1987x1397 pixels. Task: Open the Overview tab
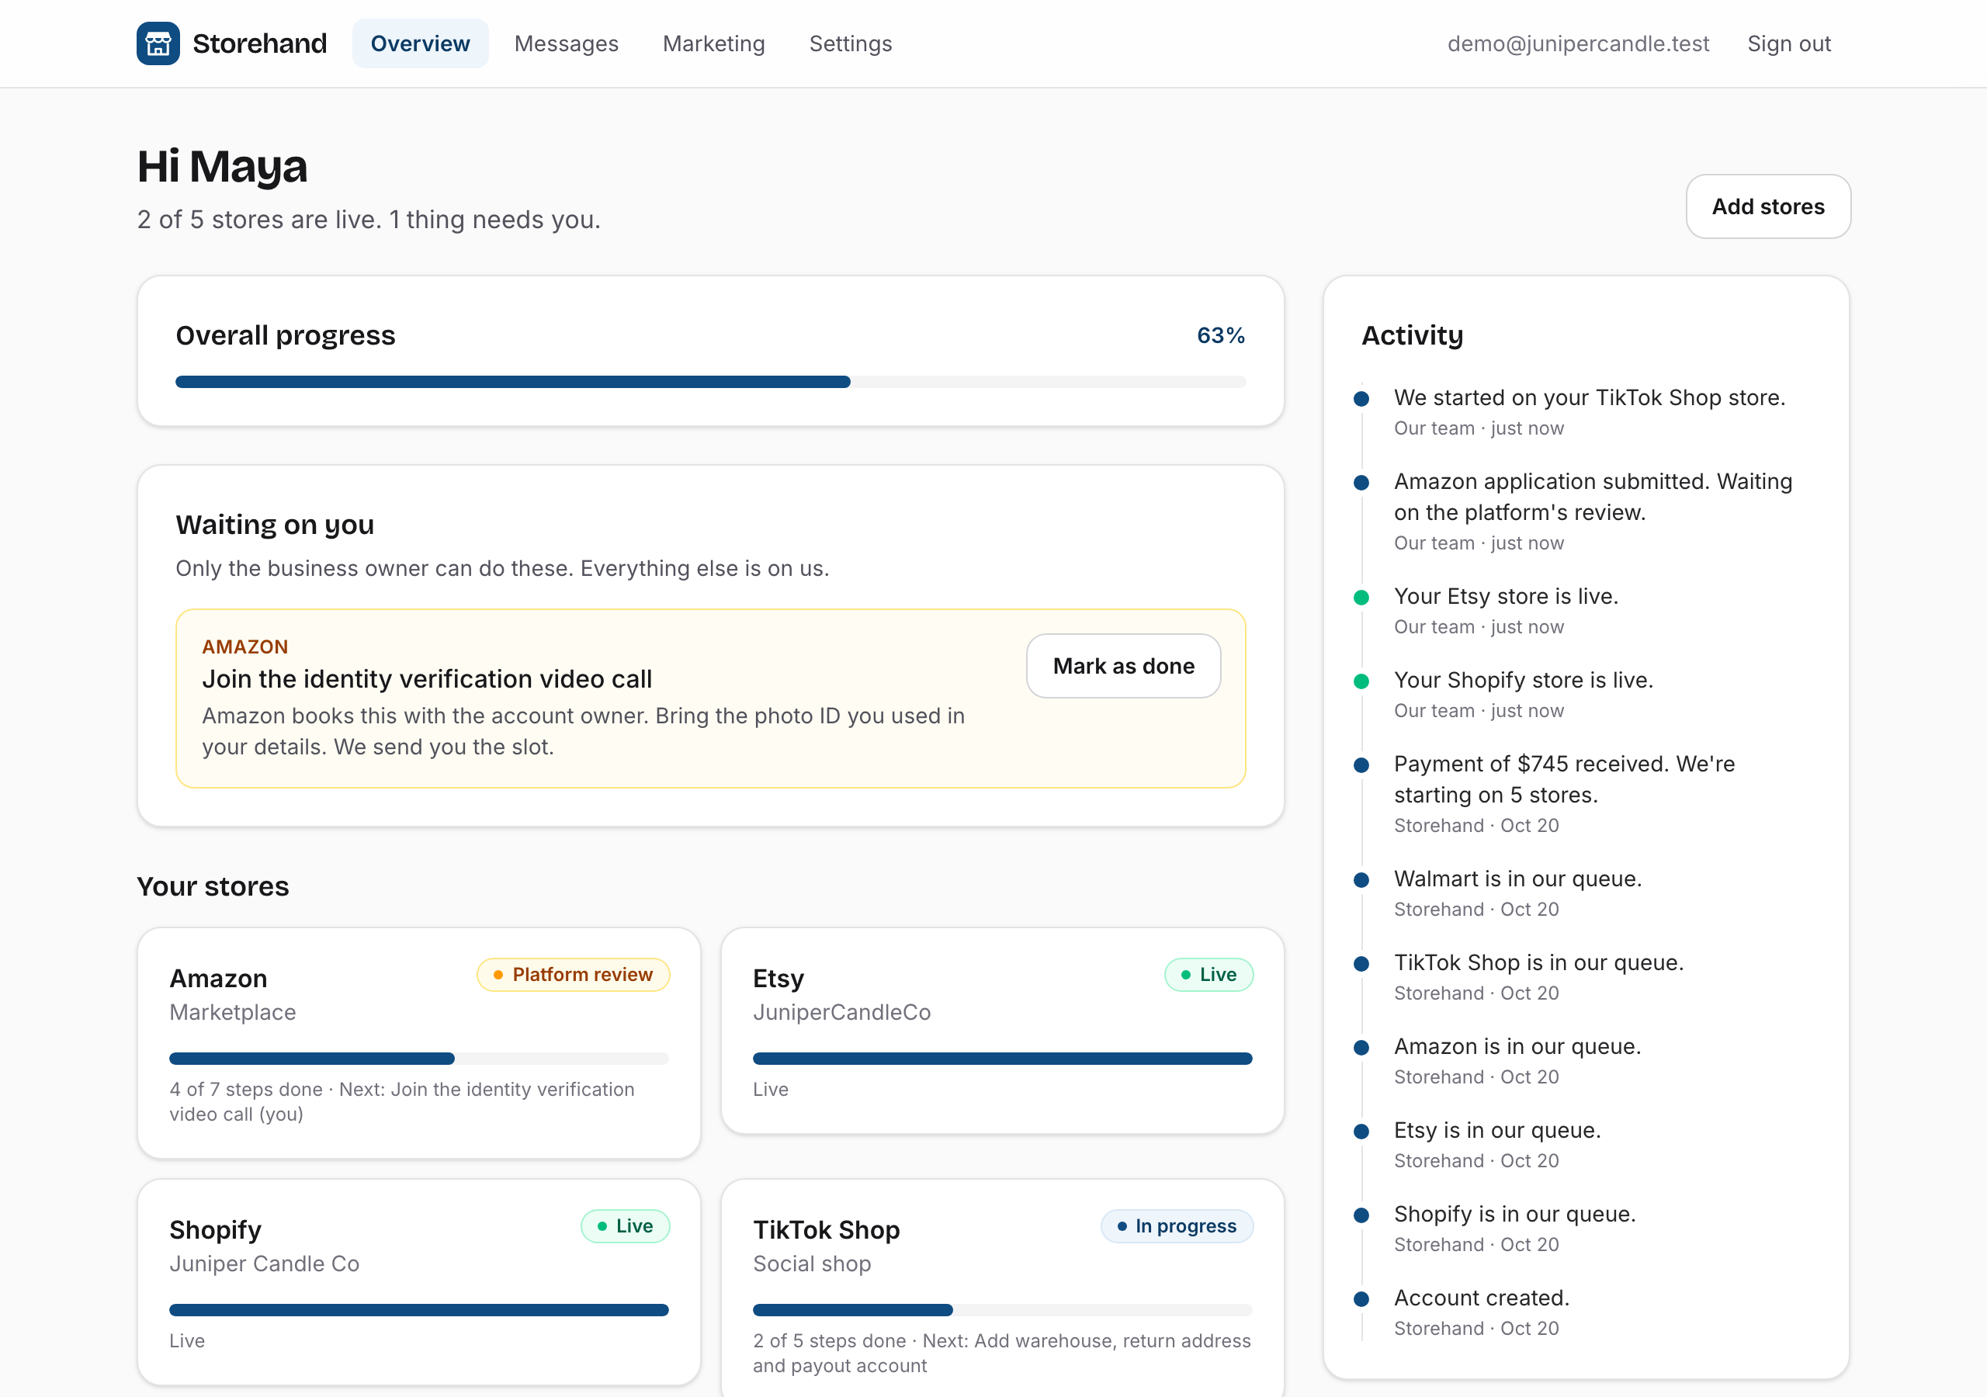[420, 43]
